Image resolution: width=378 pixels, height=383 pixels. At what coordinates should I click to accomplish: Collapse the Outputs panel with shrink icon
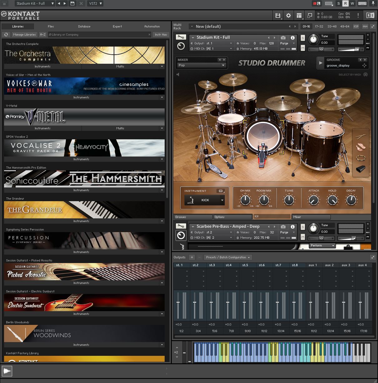(x=373, y=257)
